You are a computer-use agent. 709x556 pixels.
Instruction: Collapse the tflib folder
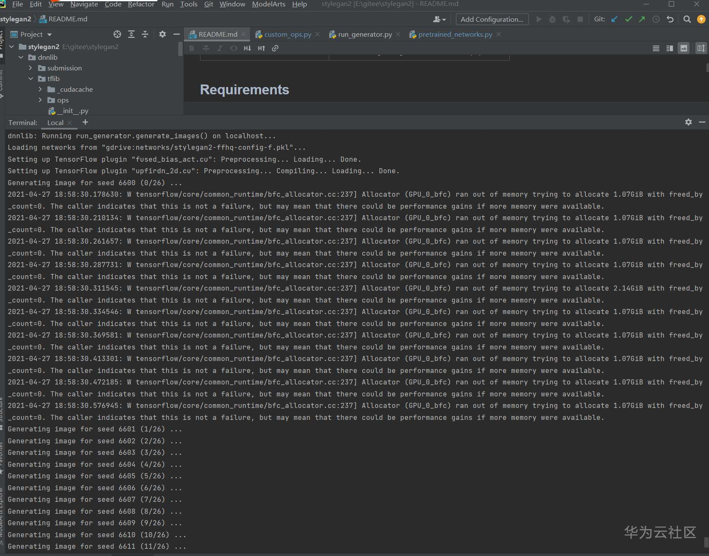(x=30, y=79)
